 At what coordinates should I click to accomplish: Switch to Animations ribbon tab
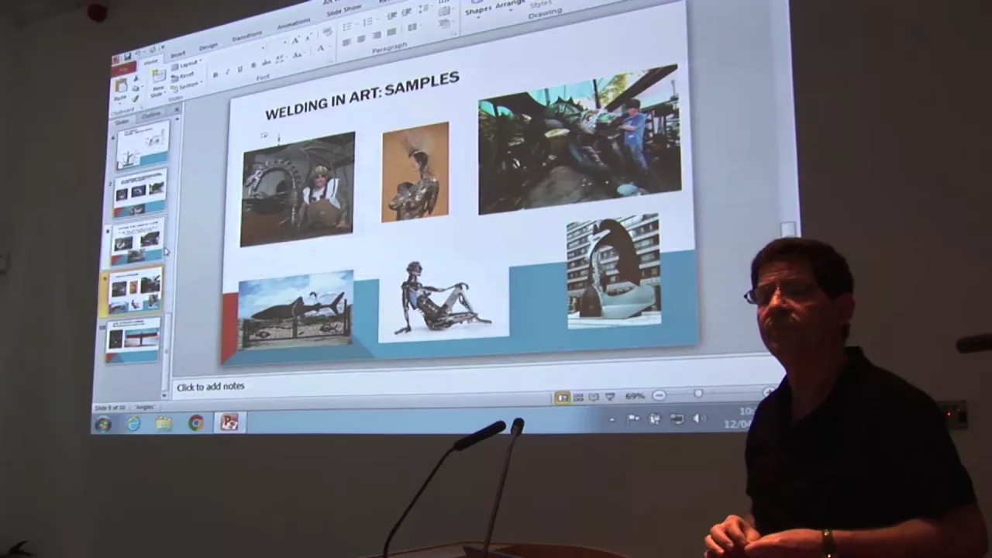click(x=294, y=24)
